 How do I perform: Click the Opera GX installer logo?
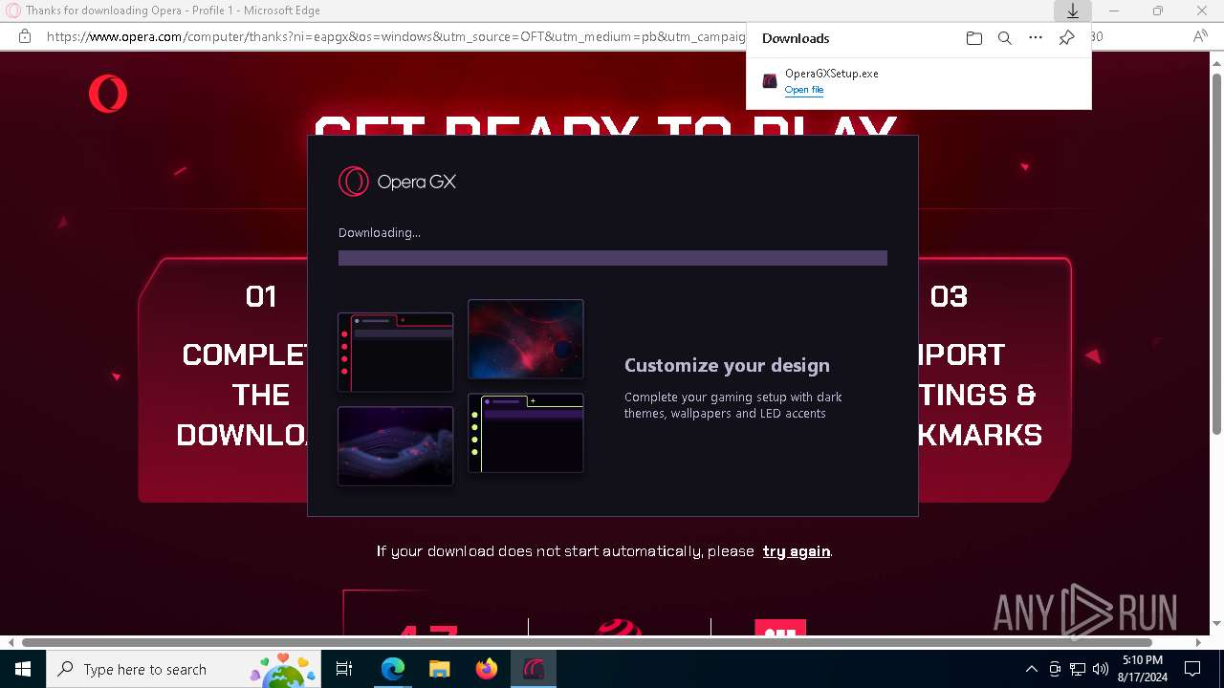click(x=397, y=182)
